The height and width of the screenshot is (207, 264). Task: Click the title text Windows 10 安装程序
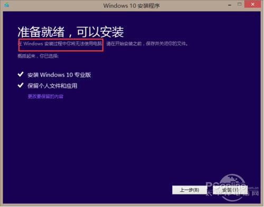(x=131, y=6)
